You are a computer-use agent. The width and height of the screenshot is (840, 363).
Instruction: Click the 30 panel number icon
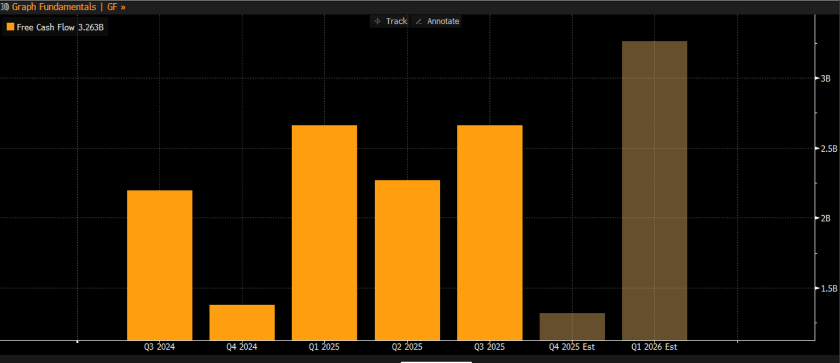coord(4,7)
